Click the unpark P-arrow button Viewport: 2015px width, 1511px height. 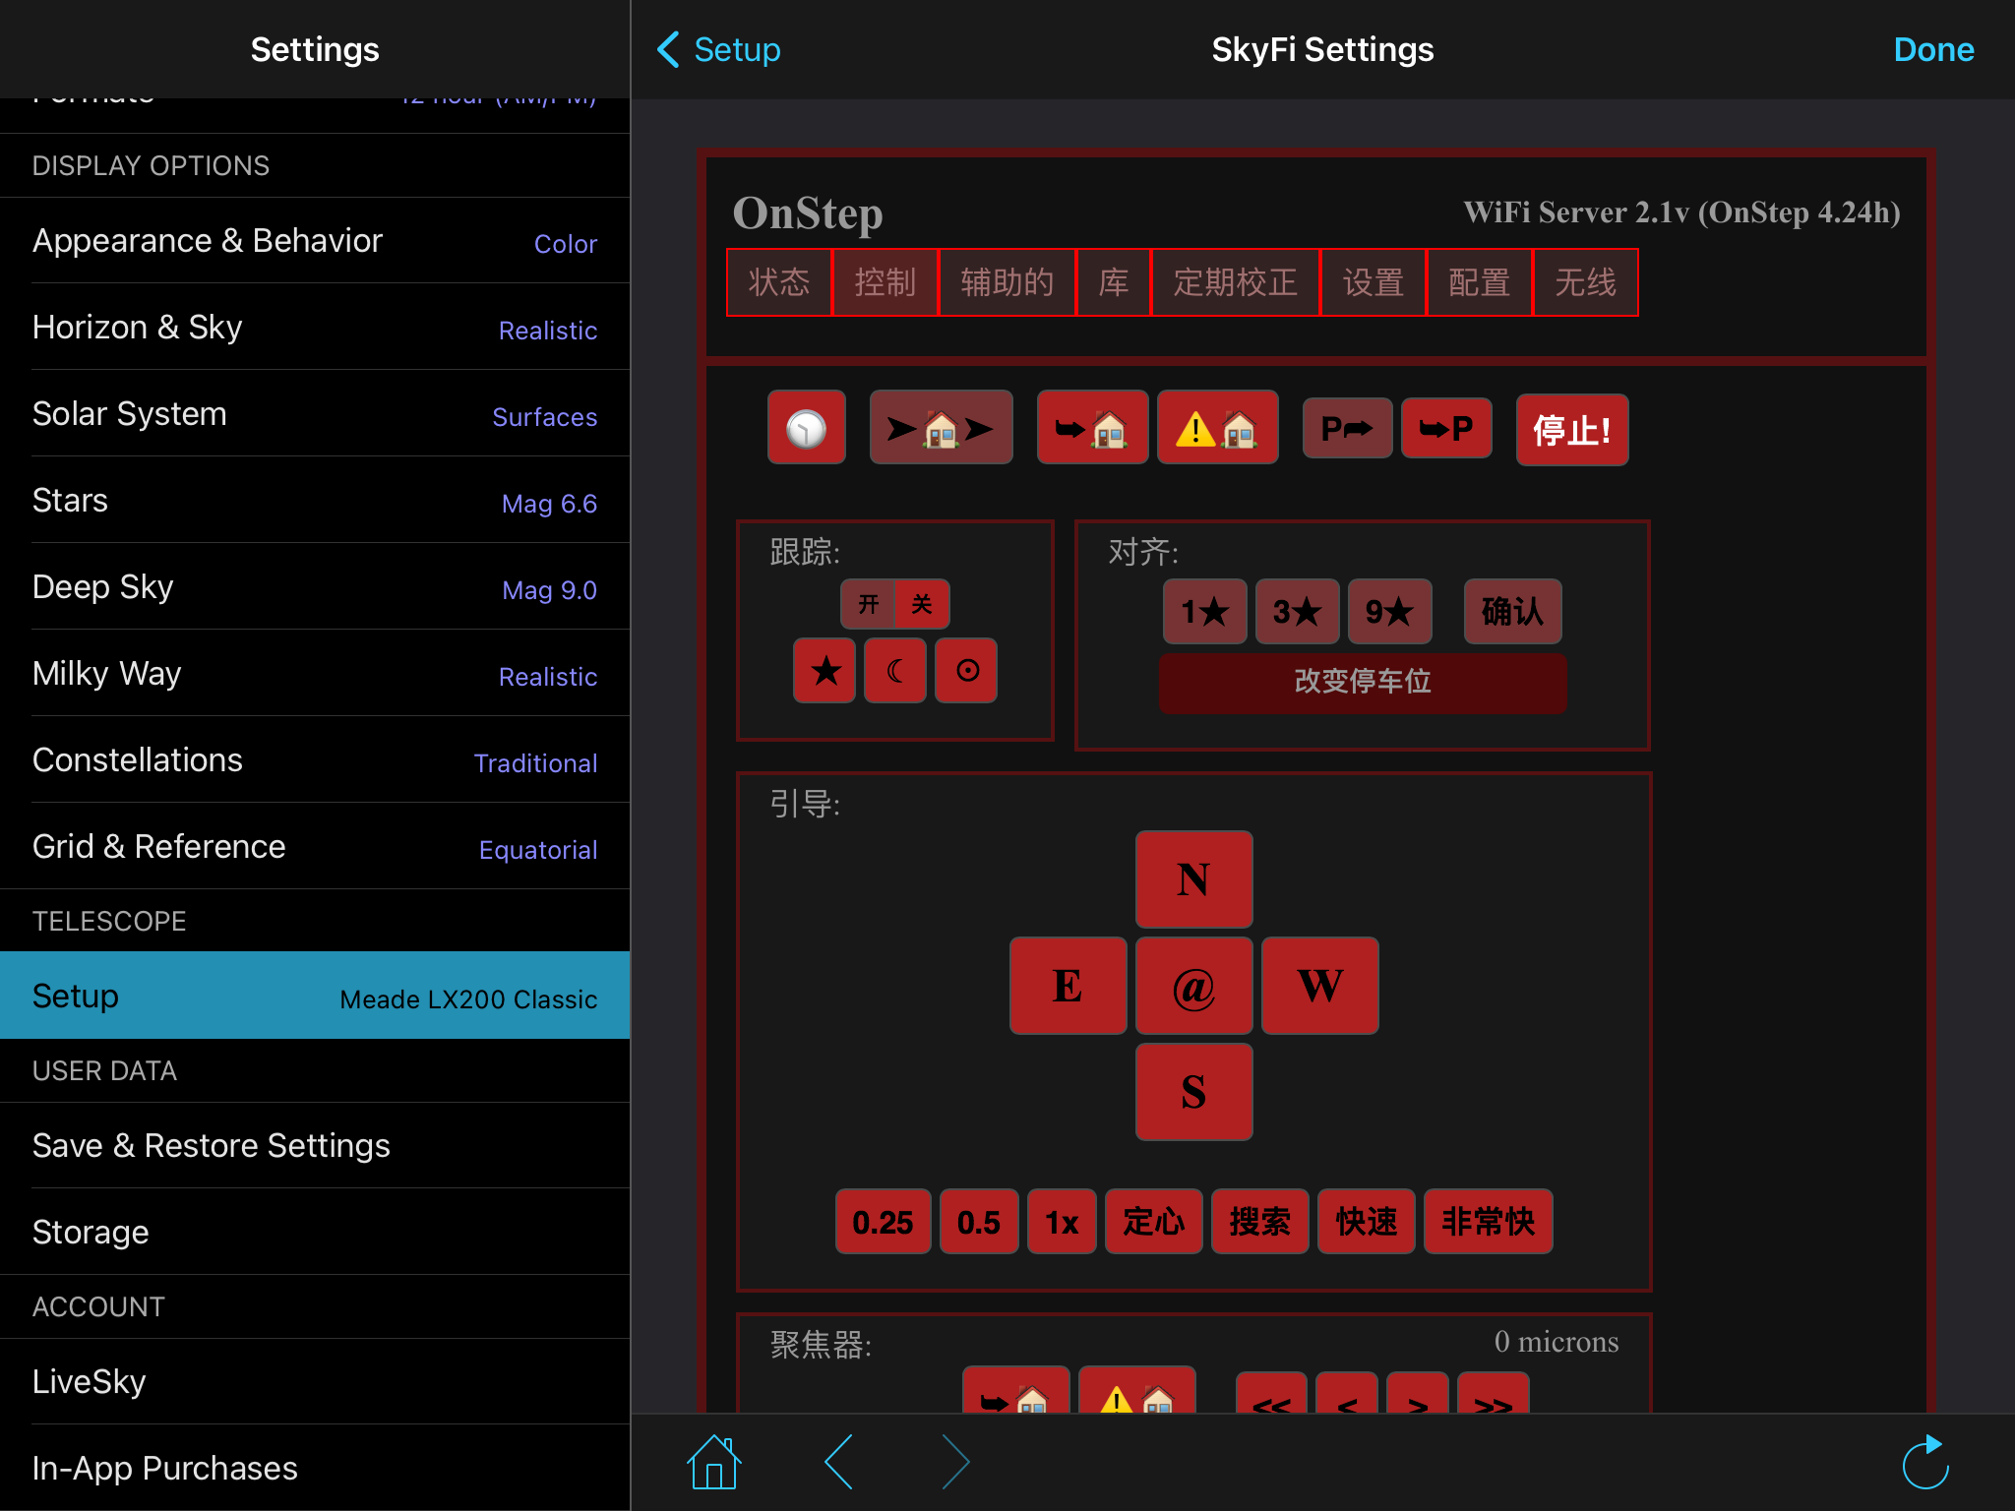coord(1347,429)
